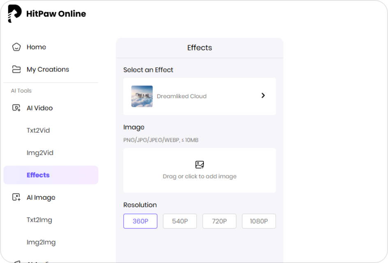The width and height of the screenshot is (388, 263).
Task: Choose the 720P resolution option
Action: (219, 221)
